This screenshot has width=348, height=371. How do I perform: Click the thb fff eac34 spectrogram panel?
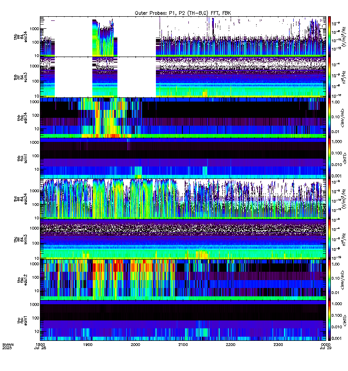[x=183, y=37]
